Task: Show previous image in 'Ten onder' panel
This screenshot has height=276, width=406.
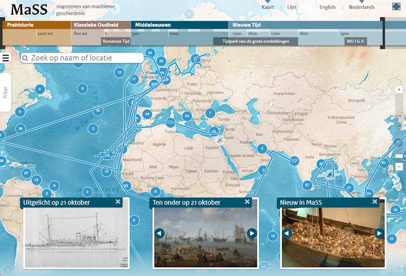Action: click(x=160, y=233)
